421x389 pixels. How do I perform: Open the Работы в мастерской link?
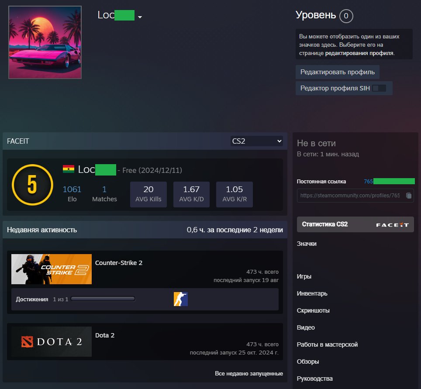(x=327, y=344)
